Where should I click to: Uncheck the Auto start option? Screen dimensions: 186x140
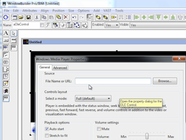click(x=47, y=129)
